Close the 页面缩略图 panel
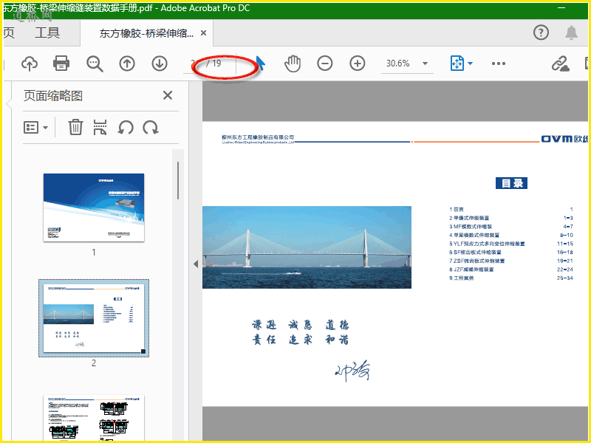591x443 pixels. (168, 95)
